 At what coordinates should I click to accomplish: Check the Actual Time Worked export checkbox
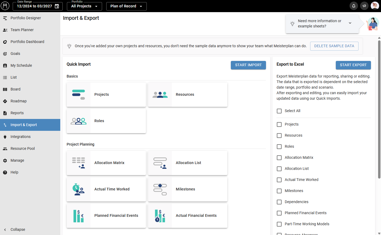click(279, 180)
